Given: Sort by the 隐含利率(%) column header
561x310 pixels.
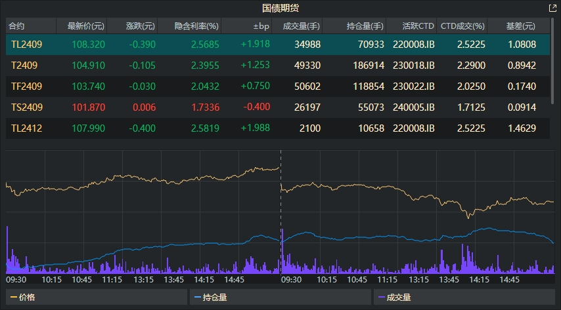Looking at the screenshot, I should pos(196,26).
